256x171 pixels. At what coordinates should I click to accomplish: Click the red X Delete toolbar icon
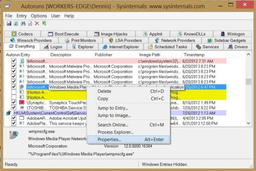[37, 23]
